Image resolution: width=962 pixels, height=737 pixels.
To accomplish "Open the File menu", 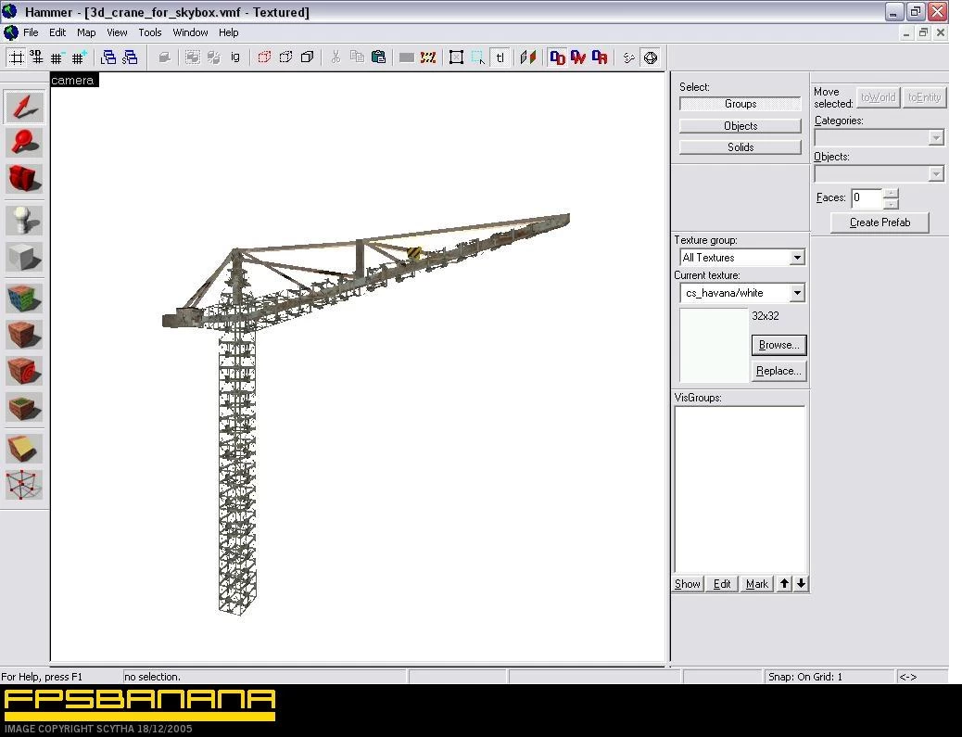I will tap(31, 32).
